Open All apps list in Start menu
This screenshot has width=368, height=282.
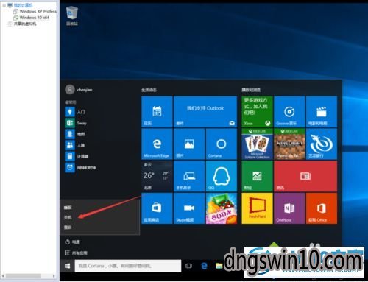pos(76,253)
